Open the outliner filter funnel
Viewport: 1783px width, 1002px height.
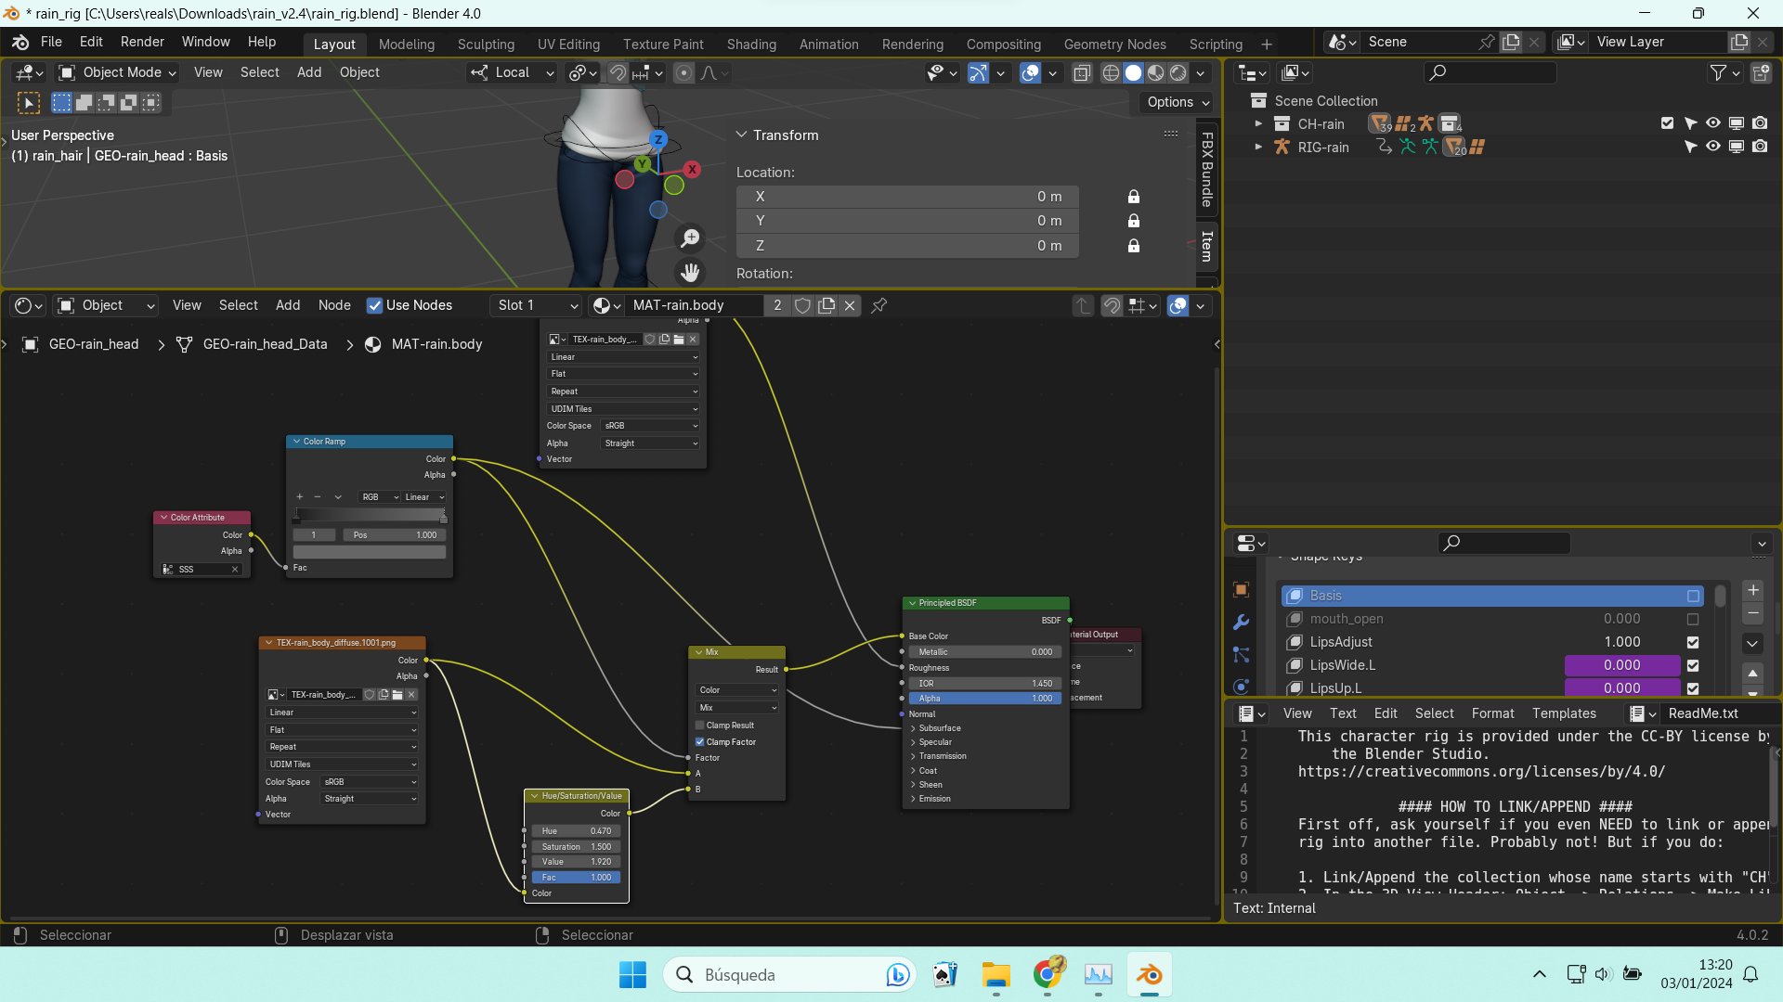pos(1718,72)
